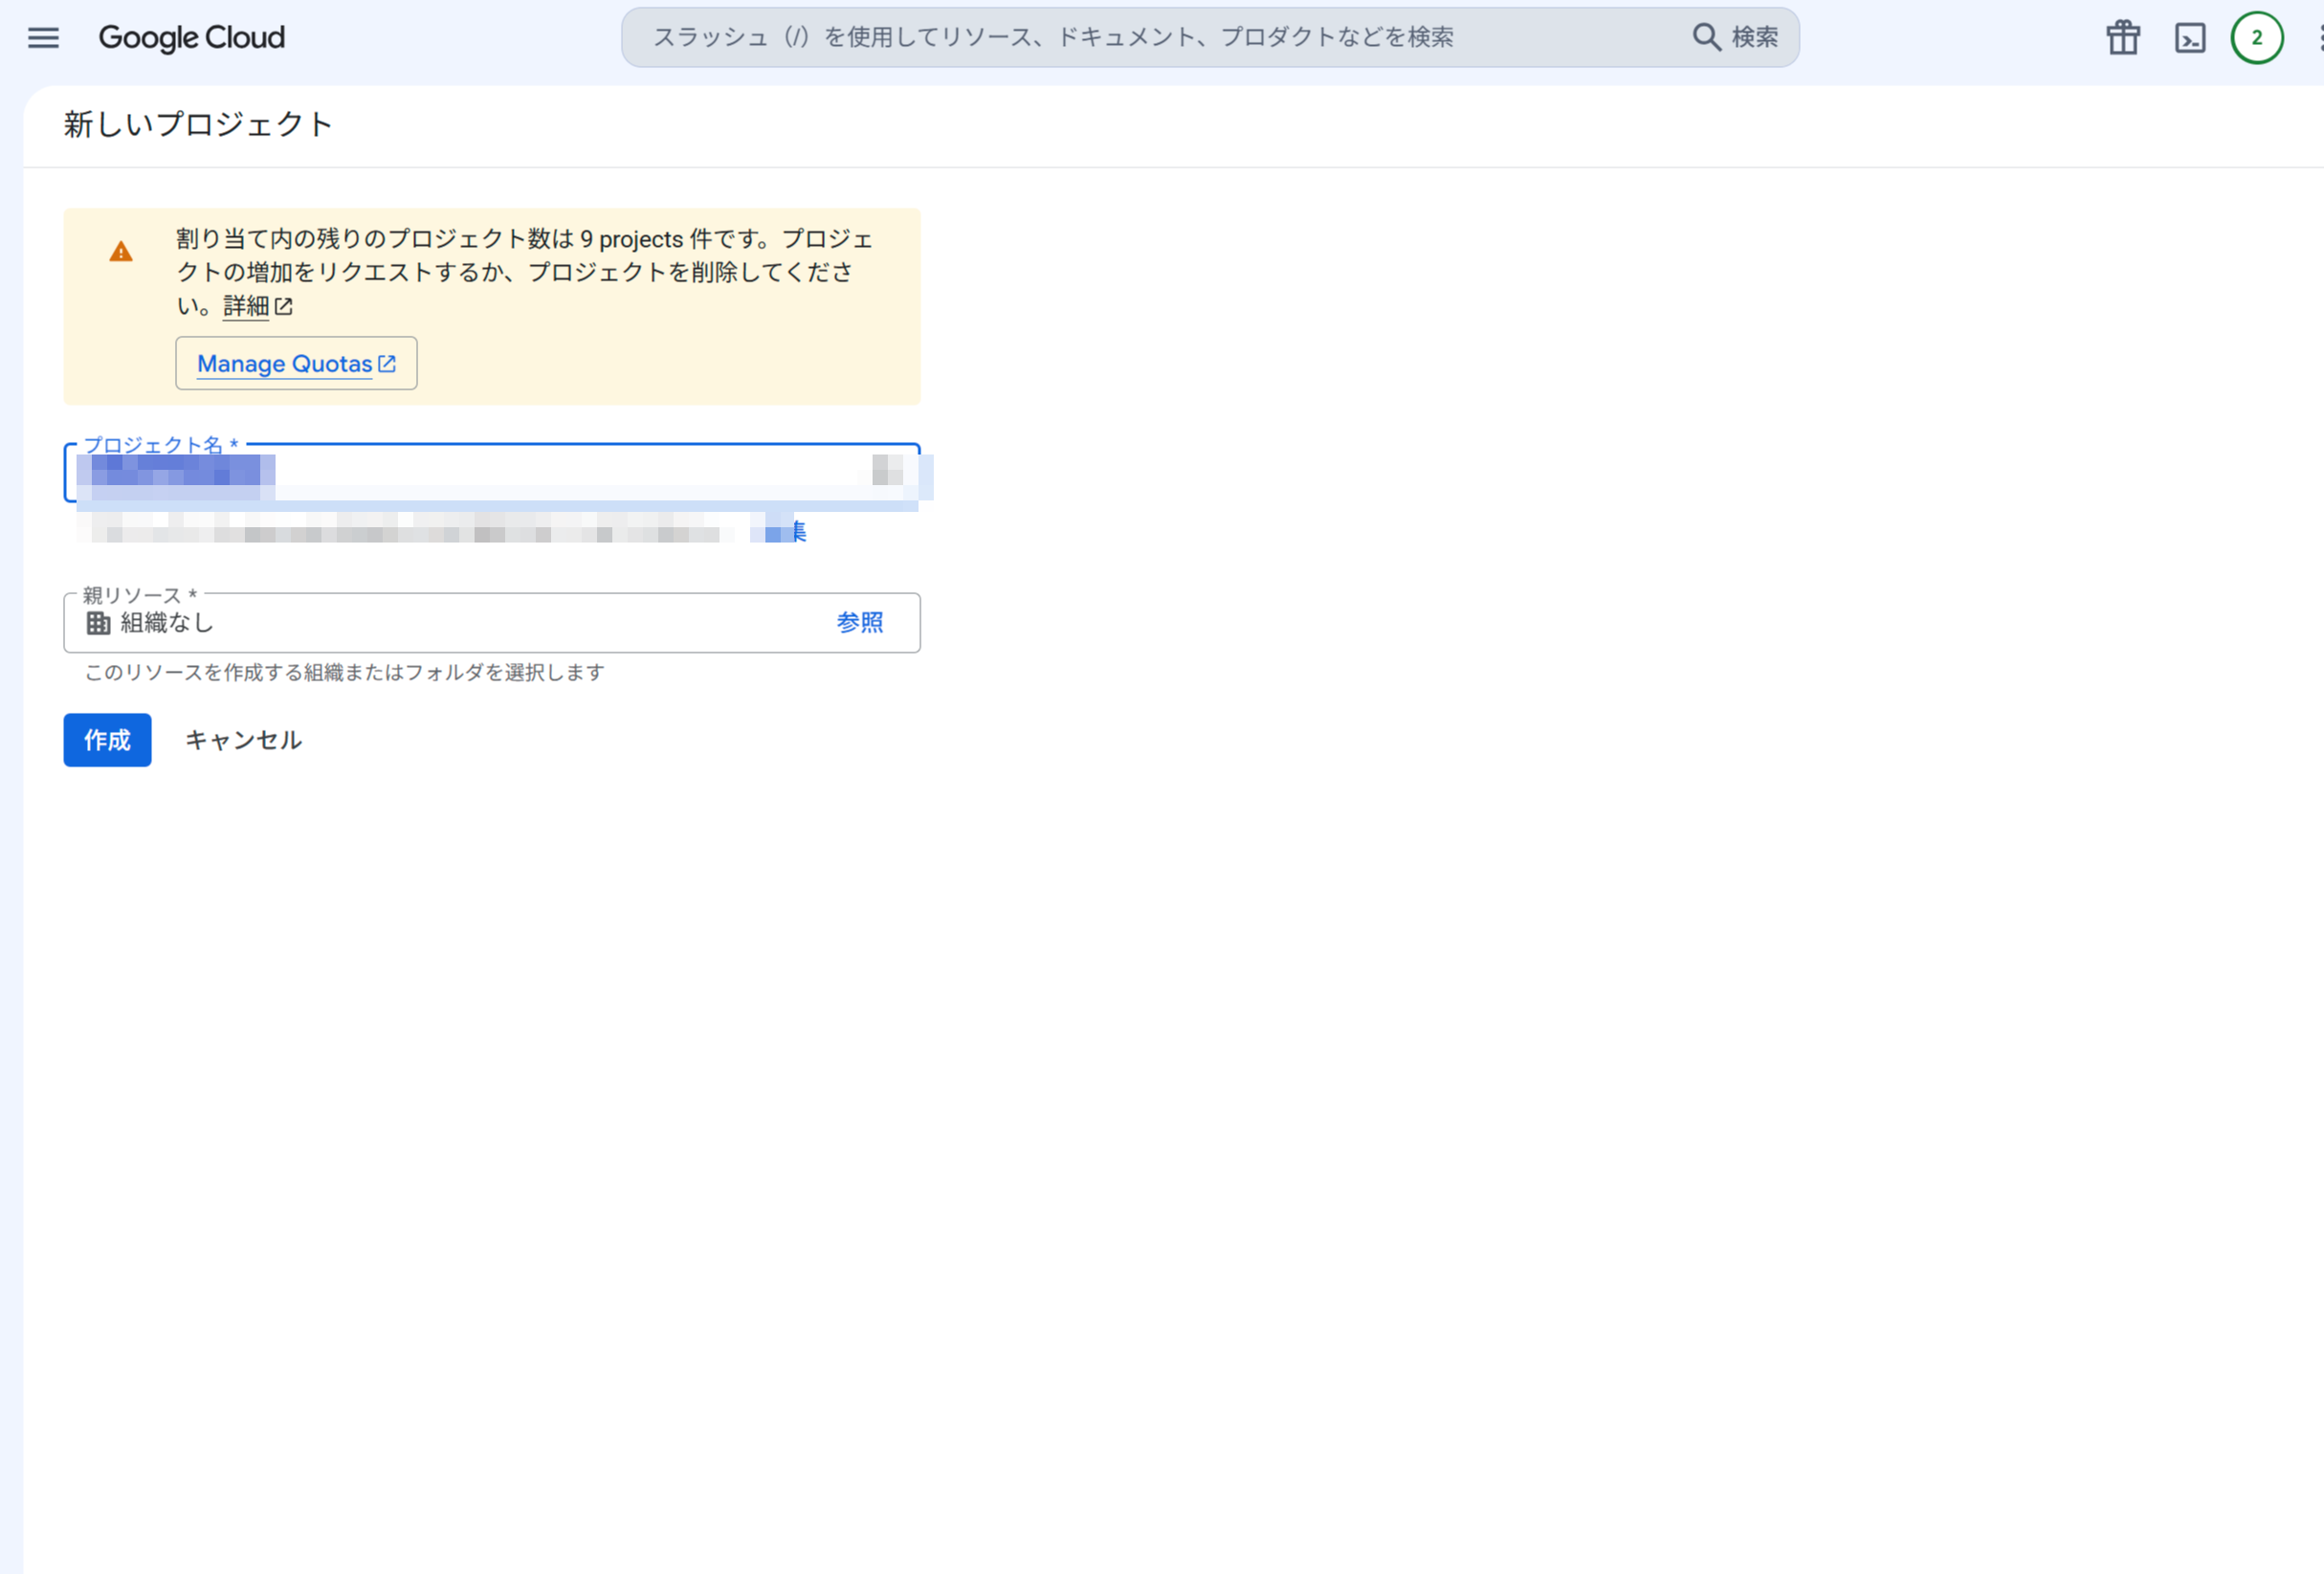Click the search magnifier icon
Screen dimensions: 2324x1574
pyautogui.click(x=1706, y=37)
